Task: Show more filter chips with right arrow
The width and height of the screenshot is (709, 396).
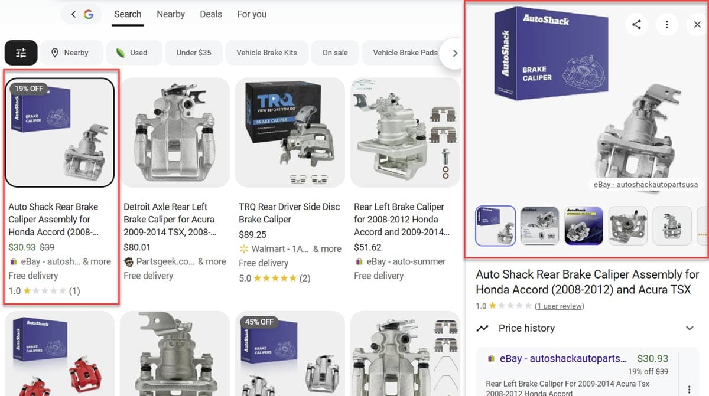Action: coord(454,53)
